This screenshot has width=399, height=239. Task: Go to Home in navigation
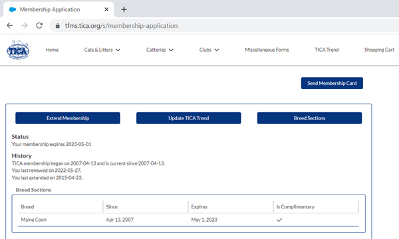coord(52,50)
